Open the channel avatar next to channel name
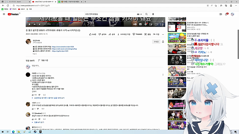The width and height of the screenshot is (239, 134). point(28,41)
